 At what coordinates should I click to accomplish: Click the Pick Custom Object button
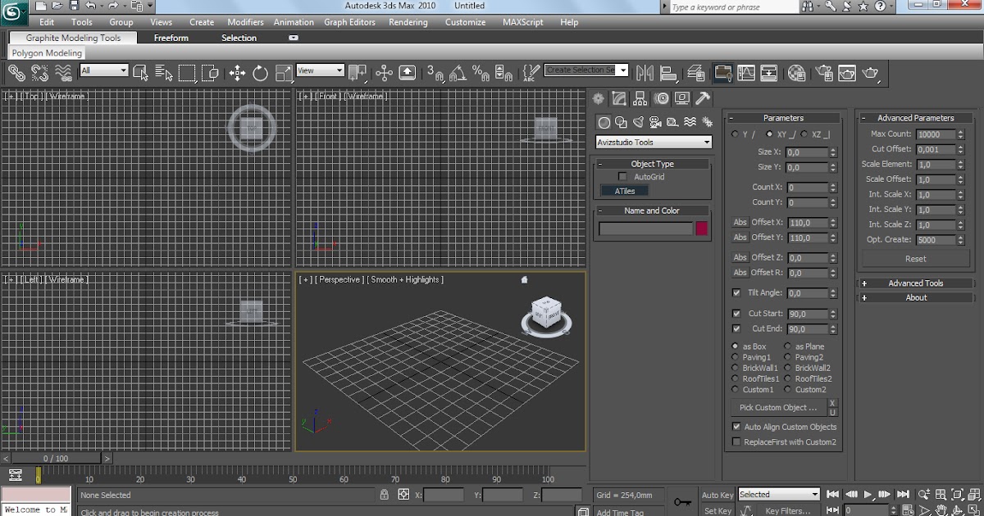tap(778, 408)
